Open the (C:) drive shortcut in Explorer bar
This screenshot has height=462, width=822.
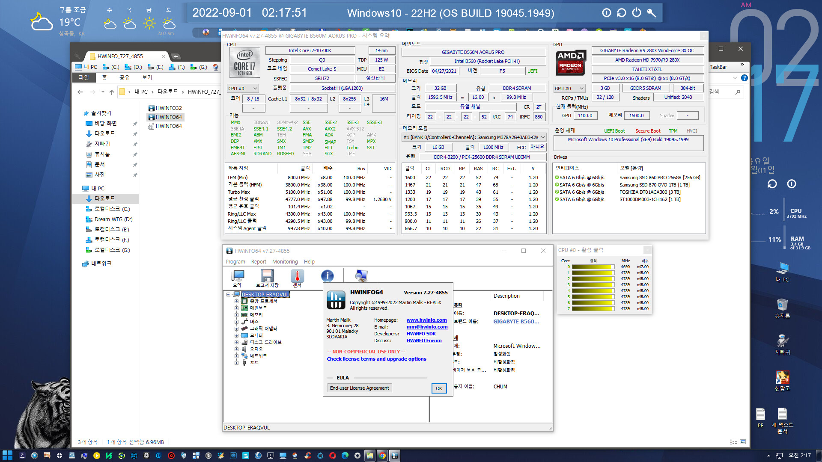click(x=111, y=67)
